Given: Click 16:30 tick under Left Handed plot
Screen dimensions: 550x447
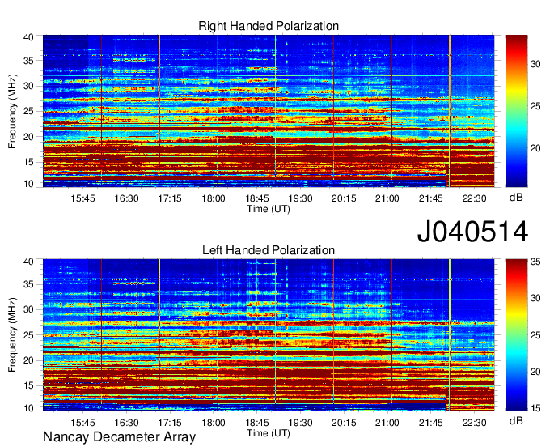Looking at the screenshot, I should pos(126,423).
